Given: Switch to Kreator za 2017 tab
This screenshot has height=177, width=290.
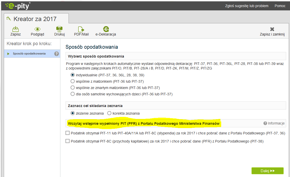Looking at the screenshot, I should 35,19.
